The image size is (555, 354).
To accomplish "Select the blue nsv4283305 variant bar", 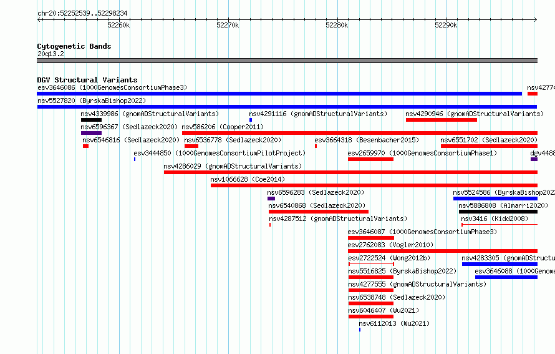I will click(499, 264).
